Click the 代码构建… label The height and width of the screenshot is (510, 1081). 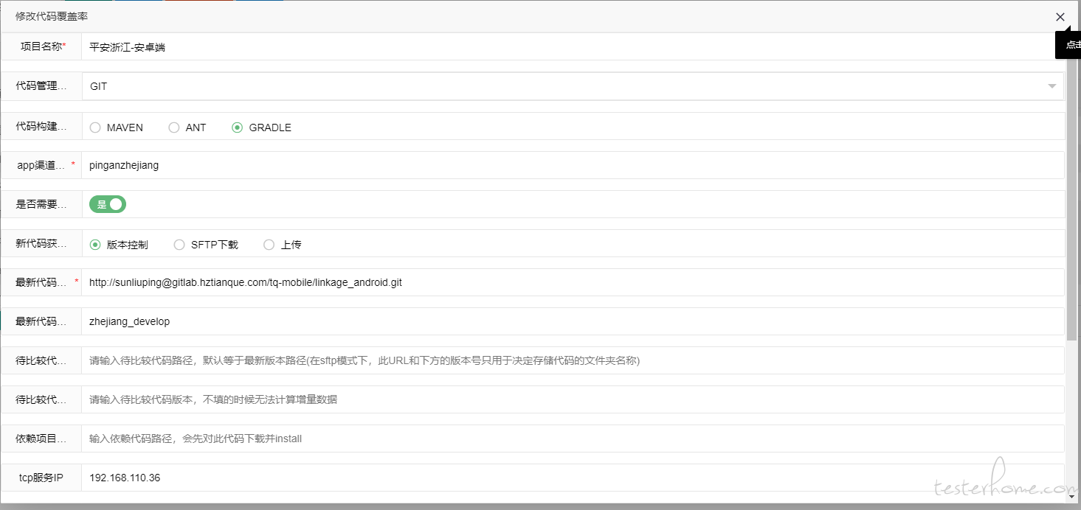[41, 127]
